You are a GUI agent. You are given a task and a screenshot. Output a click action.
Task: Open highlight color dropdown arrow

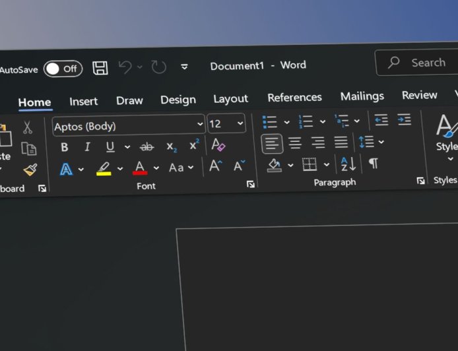120,168
